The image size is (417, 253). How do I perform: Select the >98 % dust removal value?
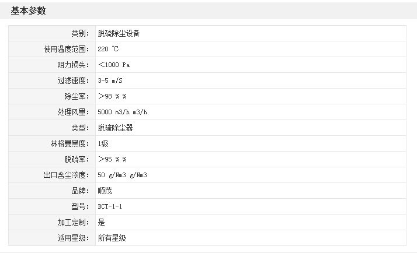click(112, 96)
